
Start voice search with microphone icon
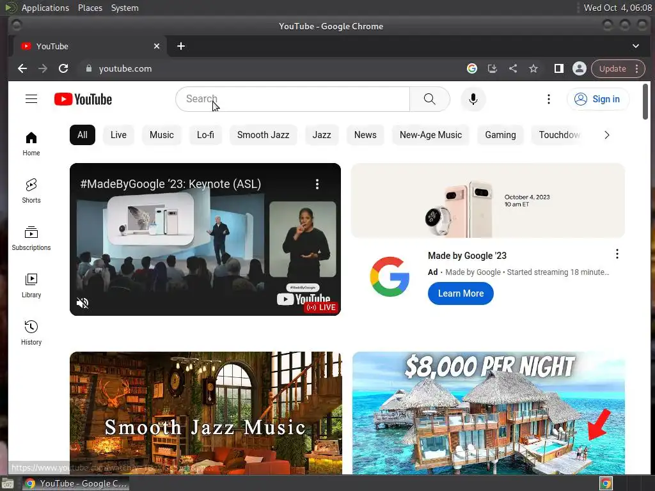tap(473, 99)
